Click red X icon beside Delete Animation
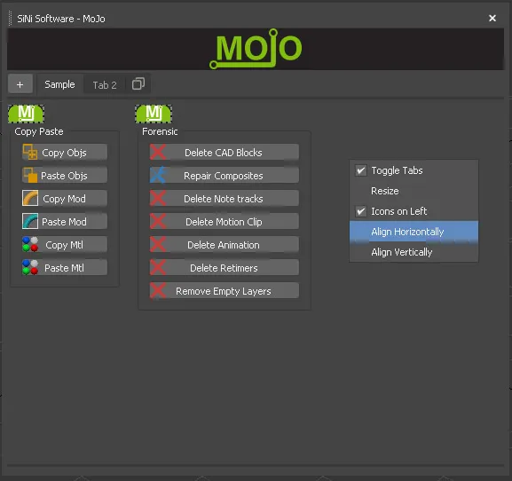The width and height of the screenshot is (512, 481). tap(158, 245)
